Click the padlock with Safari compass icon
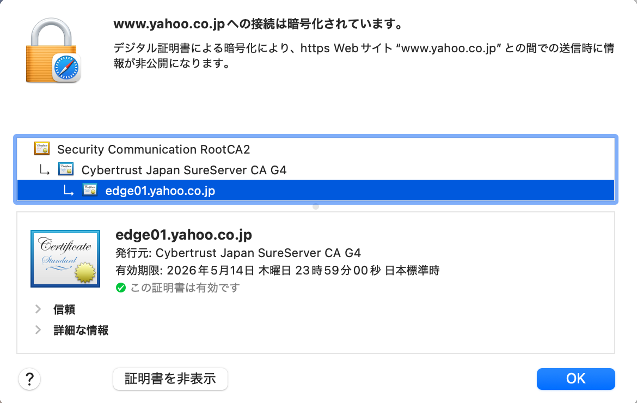The width and height of the screenshot is (637, 403). (x=53, y=50)
